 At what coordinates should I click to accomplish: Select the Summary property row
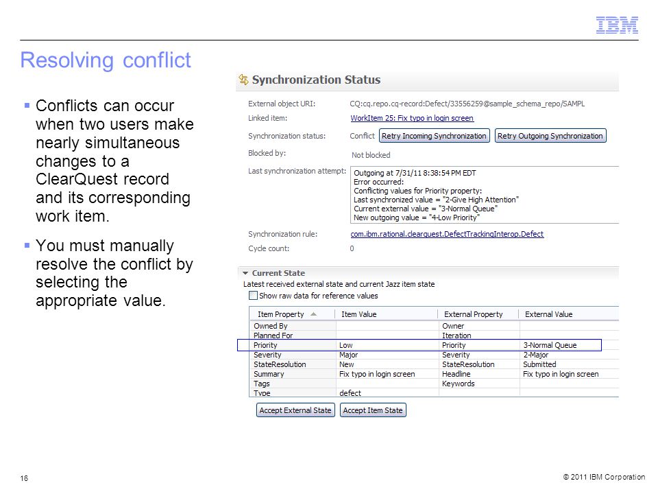[434, 374]
